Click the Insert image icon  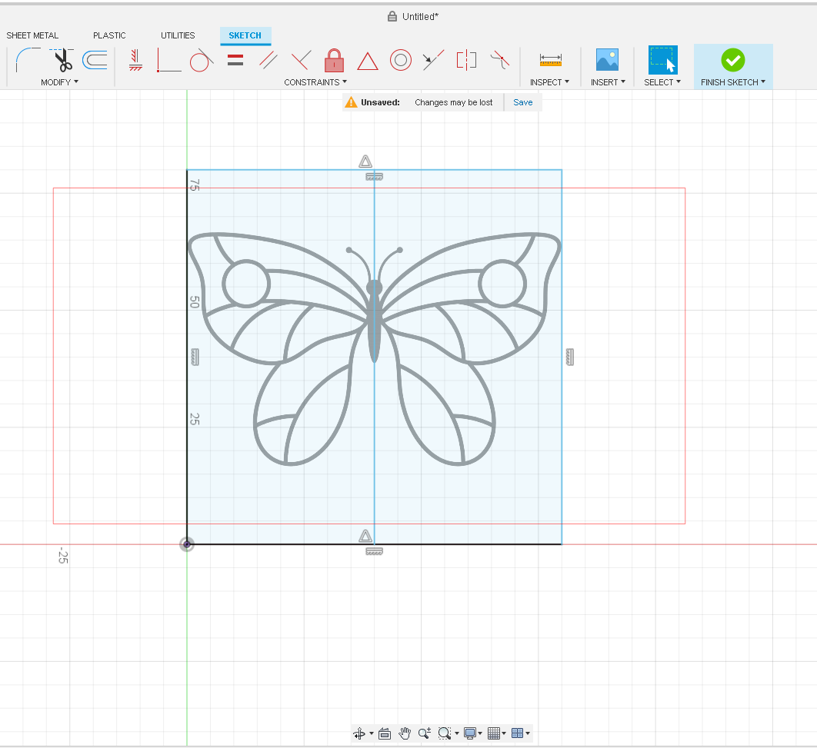[607, 60]
